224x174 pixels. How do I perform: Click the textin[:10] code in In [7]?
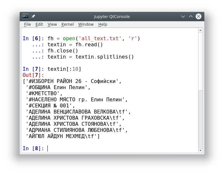pos(64,69)
